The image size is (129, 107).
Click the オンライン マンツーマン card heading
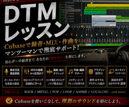(120, 72)
